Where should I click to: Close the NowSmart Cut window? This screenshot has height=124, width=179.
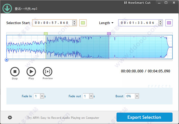[x=174, y=3]
